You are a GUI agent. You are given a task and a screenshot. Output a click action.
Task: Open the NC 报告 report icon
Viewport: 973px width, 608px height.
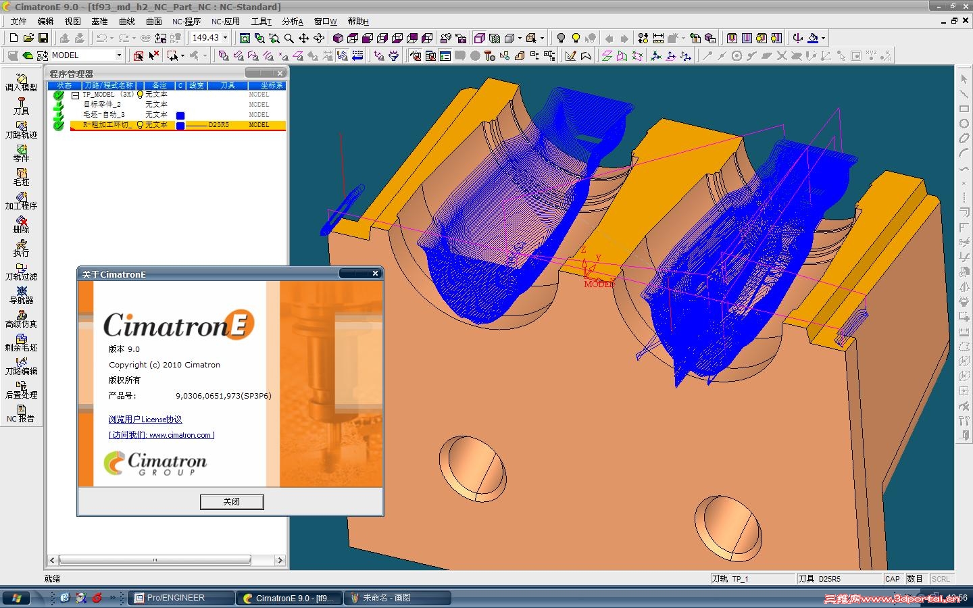pos(21,413)
